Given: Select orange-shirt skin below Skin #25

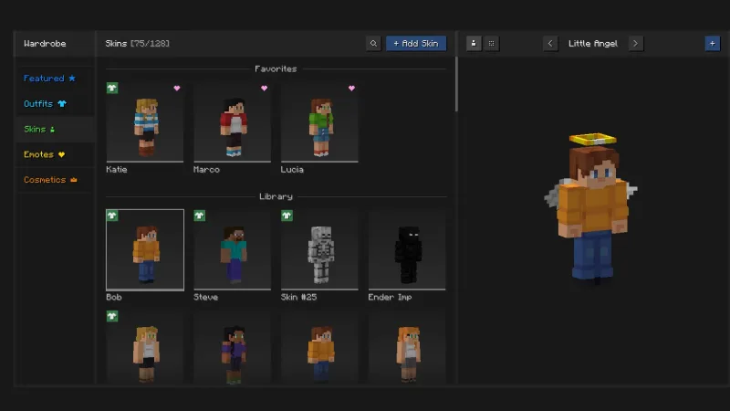Looking at the screenshot, I should pyautogui.click(x=319, y=347).
